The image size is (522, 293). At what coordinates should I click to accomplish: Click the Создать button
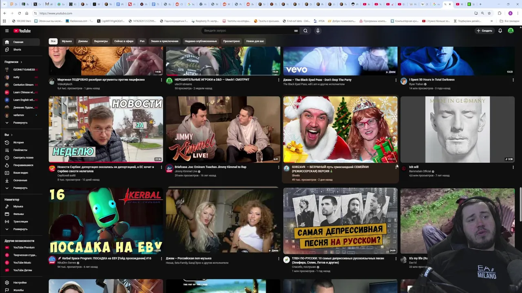click(484, 31)
